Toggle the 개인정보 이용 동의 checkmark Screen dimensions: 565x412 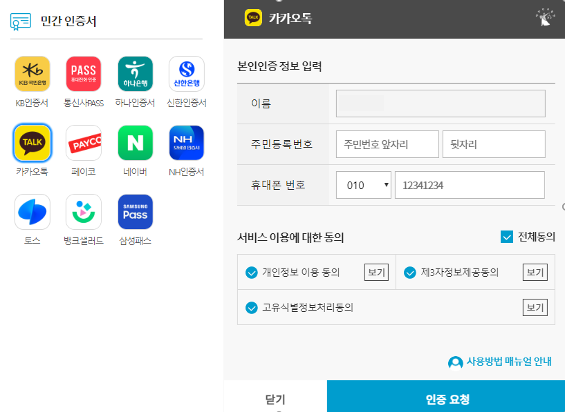click(x=252, y=273)
